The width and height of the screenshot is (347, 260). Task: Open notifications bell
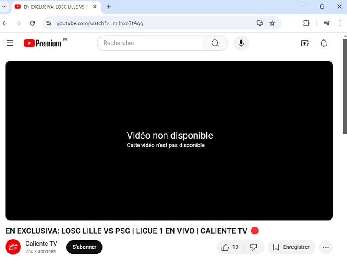click(x=324, y=43)
